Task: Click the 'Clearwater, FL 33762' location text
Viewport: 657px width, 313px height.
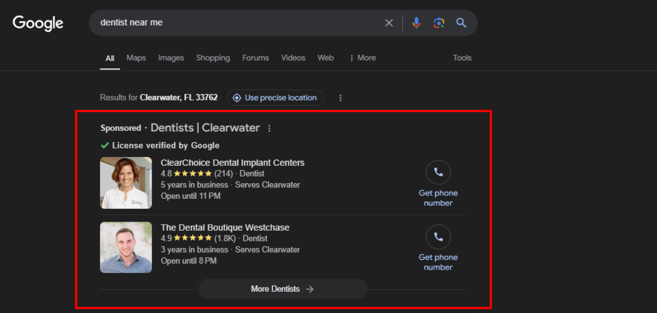Action: tap(179, 98)
